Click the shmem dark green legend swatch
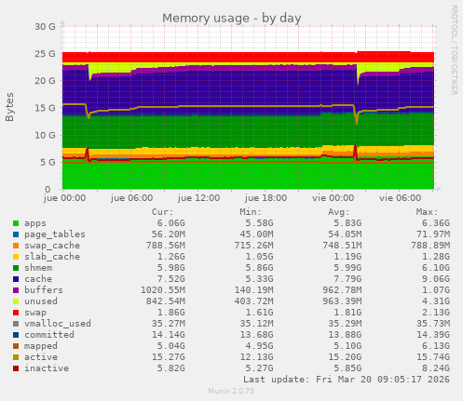This screenshot has height=401, width=463. tap(16, 268)
